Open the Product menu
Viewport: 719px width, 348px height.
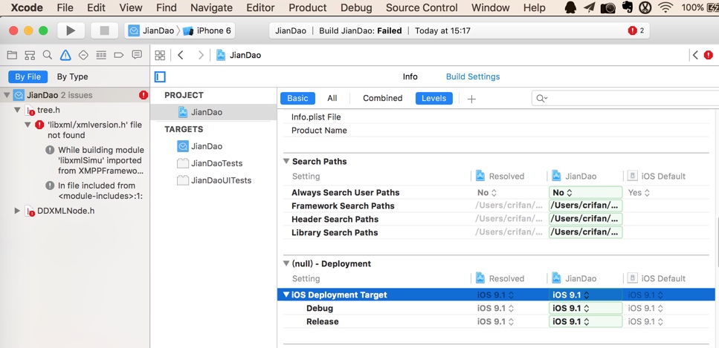pos(307,7)
